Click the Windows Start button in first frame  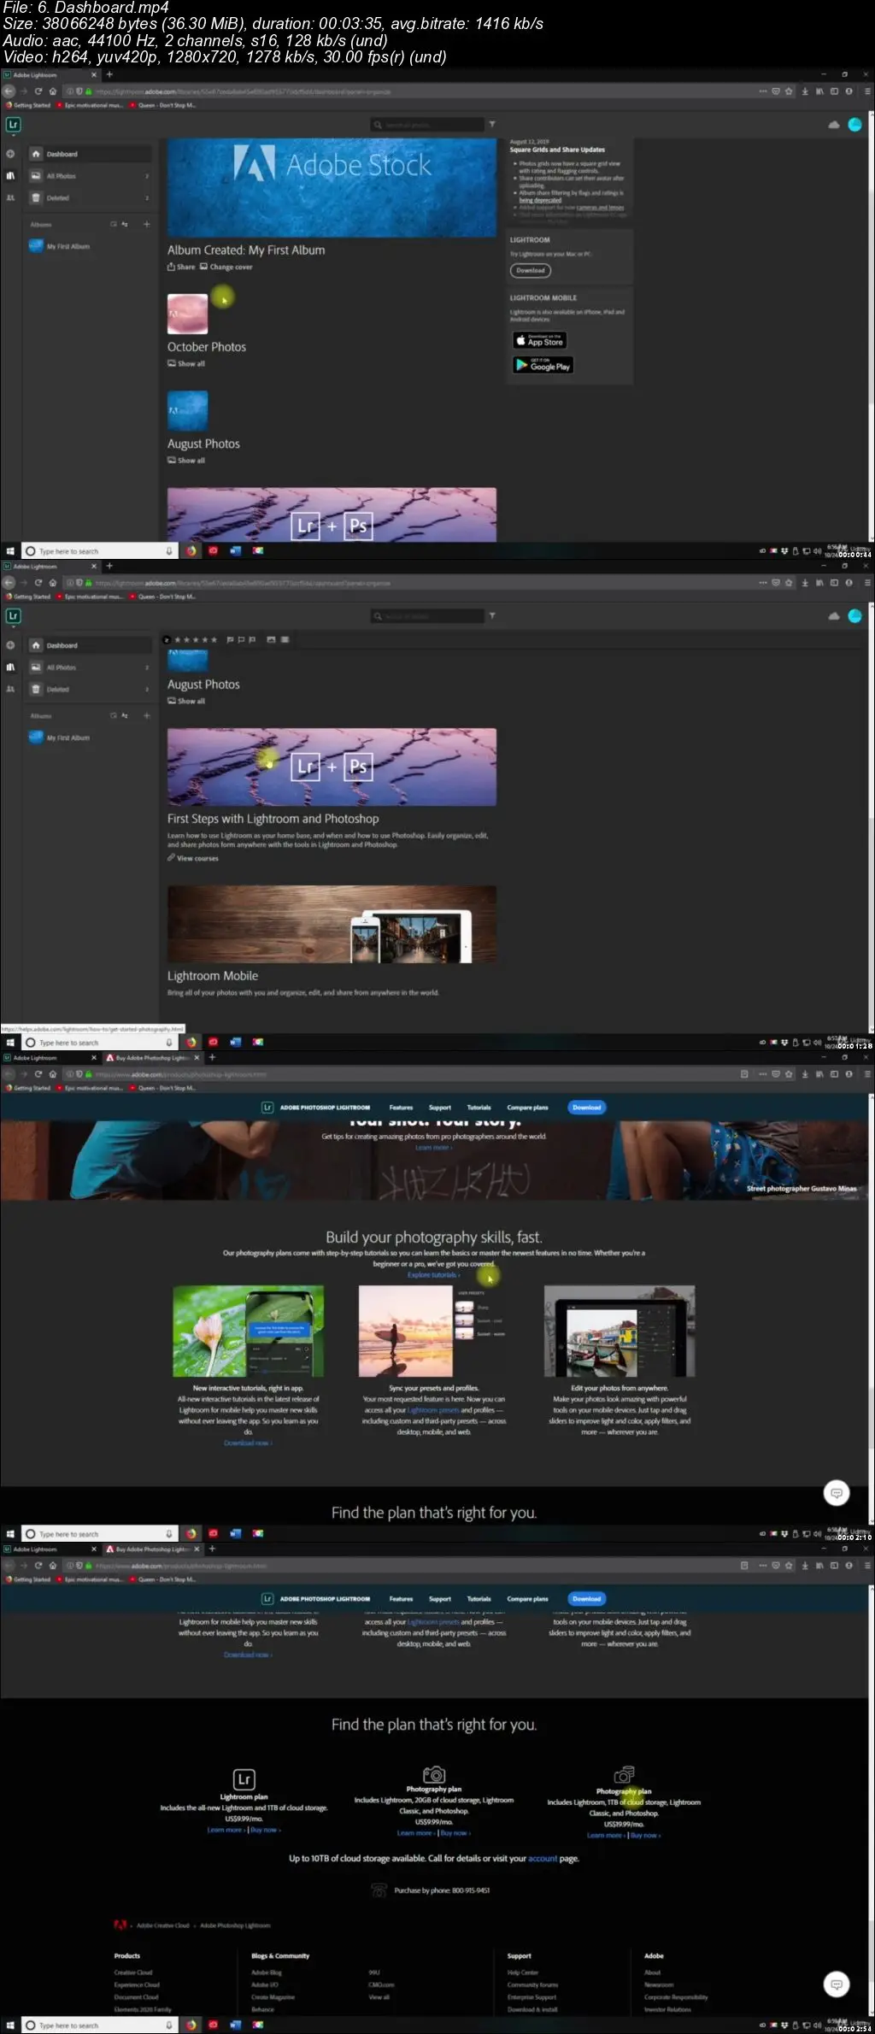click(x=10, y=551)
